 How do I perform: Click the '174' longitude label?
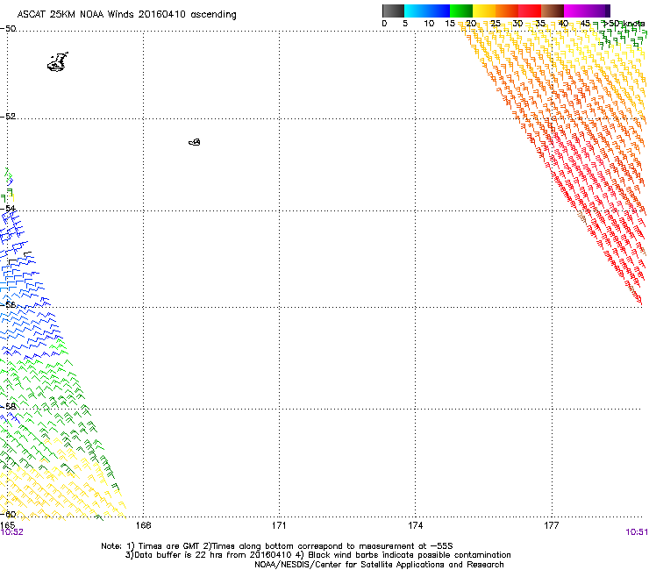click(415, 525)
